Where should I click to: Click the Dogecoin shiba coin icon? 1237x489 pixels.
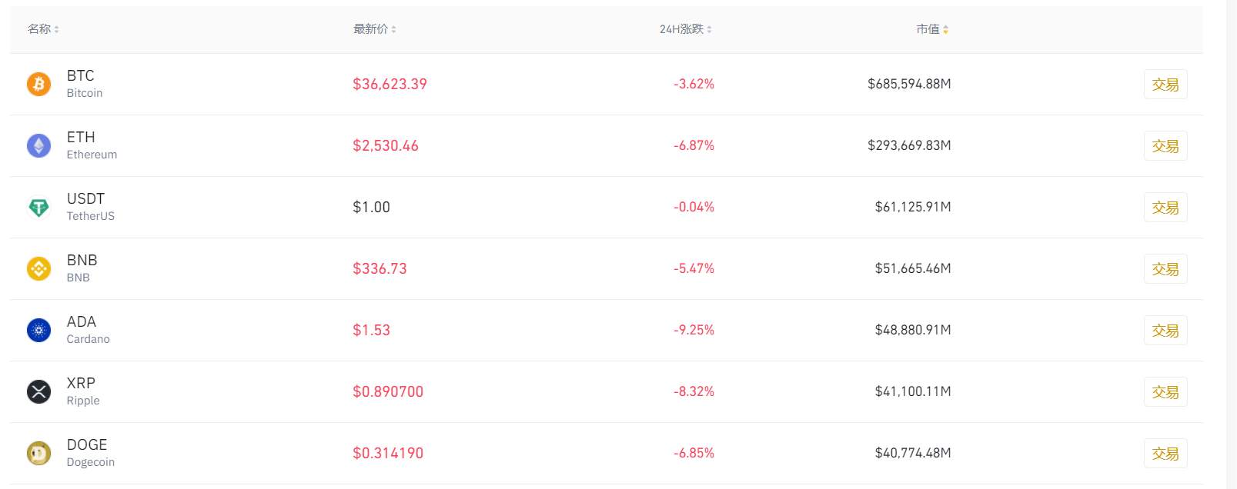point(38,453)
